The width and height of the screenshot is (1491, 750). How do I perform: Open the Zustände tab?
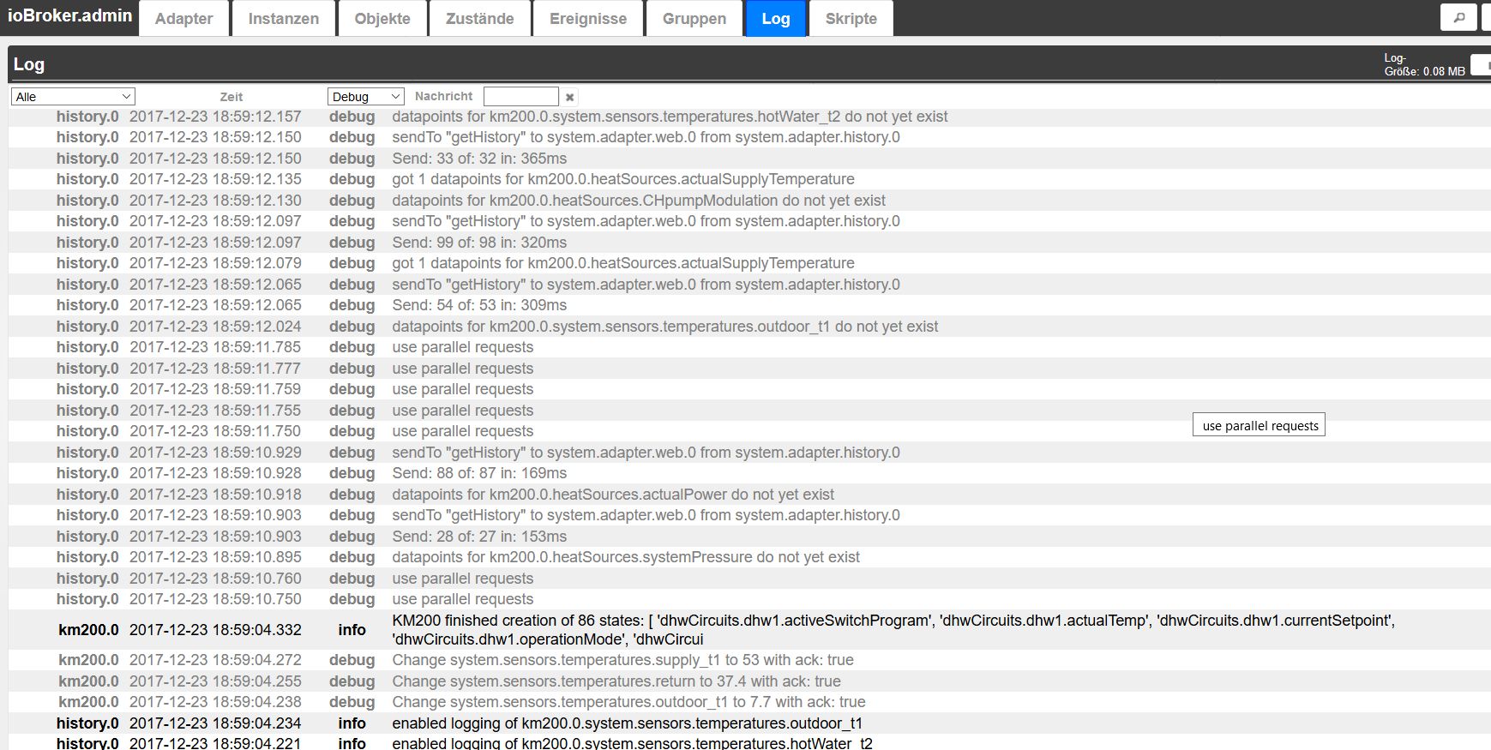click(479, 19)
